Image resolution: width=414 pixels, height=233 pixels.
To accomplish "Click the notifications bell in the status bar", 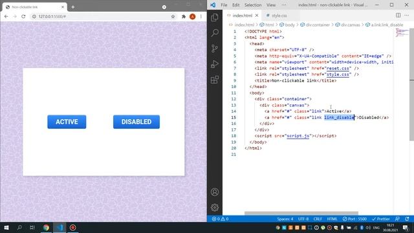I will [407, 219].
